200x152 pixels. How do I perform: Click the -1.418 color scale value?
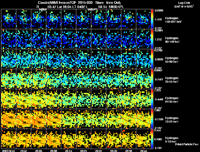click(158, 19)
